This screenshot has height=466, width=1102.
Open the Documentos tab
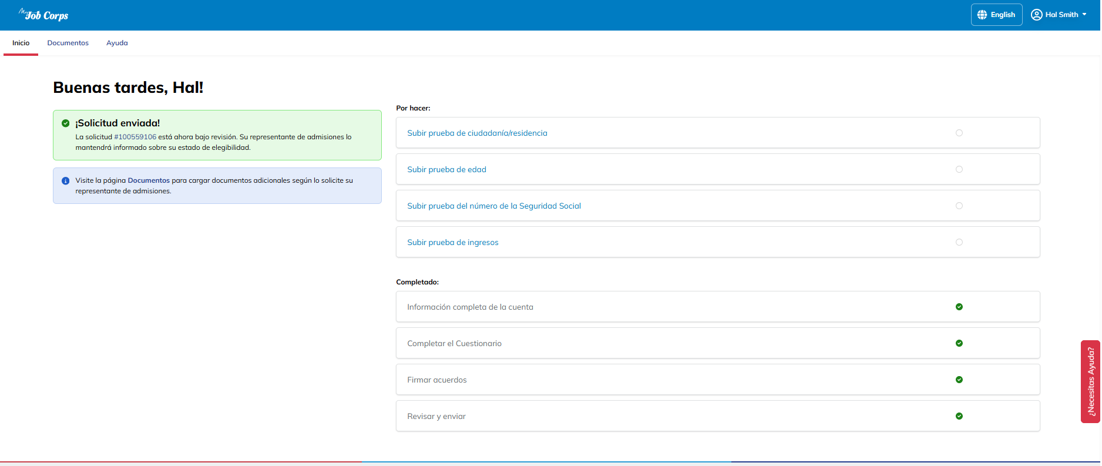(68, 43)
